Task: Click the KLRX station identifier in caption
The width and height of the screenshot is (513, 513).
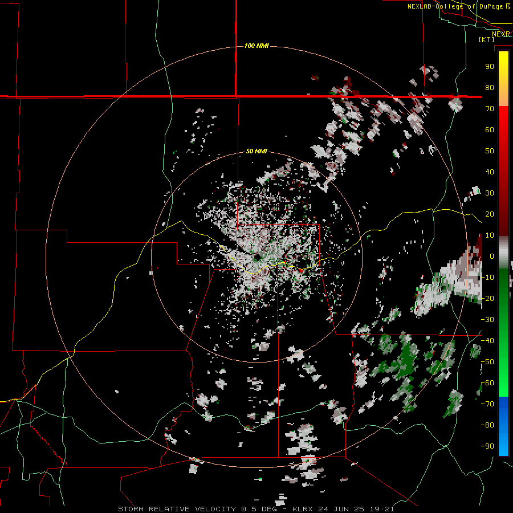Action: [304, 509]
